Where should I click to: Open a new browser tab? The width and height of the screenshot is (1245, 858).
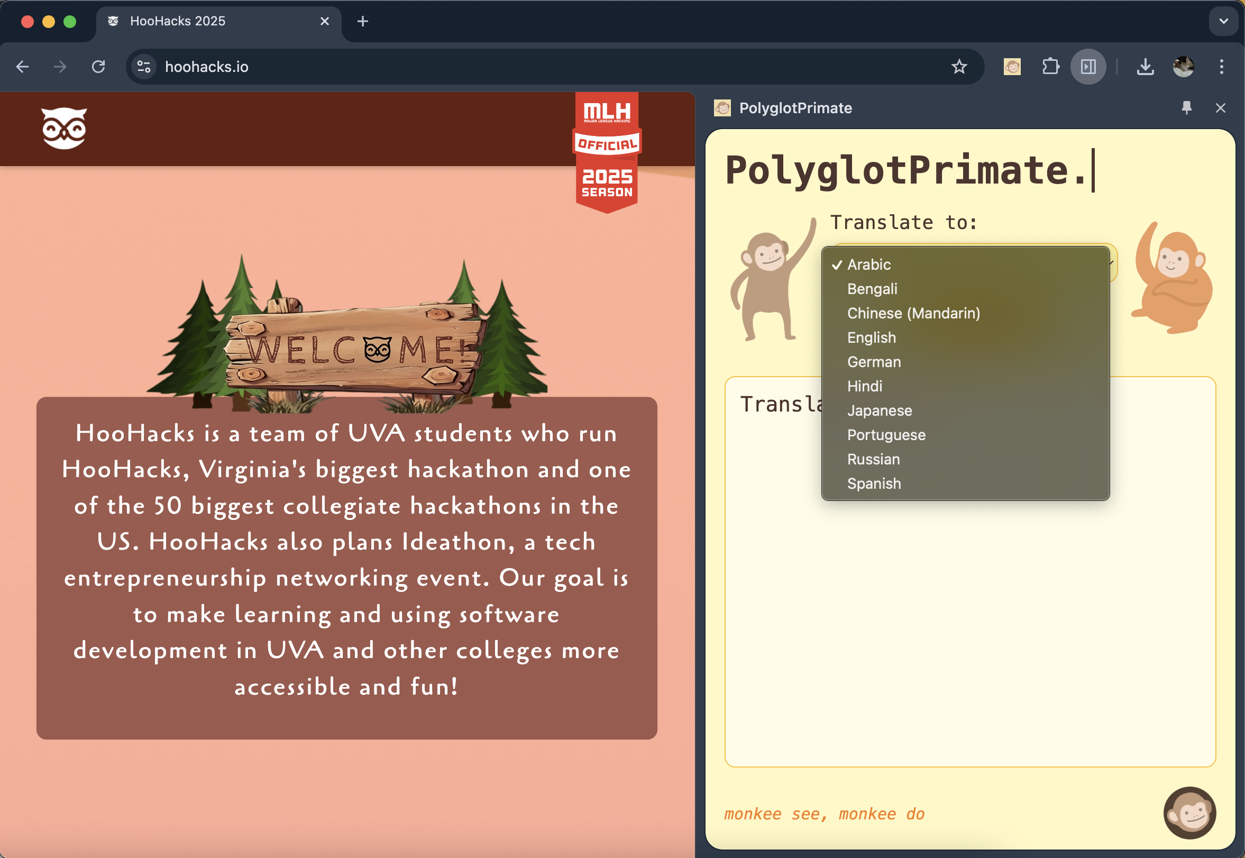click(363, 22)
